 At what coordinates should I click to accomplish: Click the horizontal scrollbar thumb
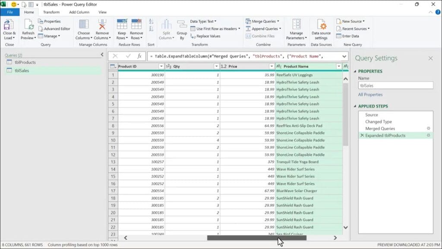pyautogui.click(x=256, y=238)
